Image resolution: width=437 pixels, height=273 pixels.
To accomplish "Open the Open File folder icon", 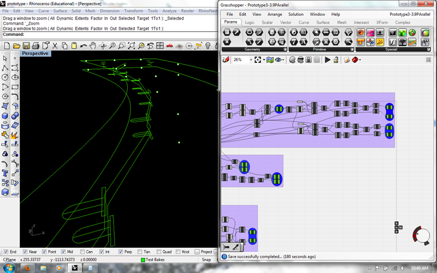I will (x=17, y=46).
